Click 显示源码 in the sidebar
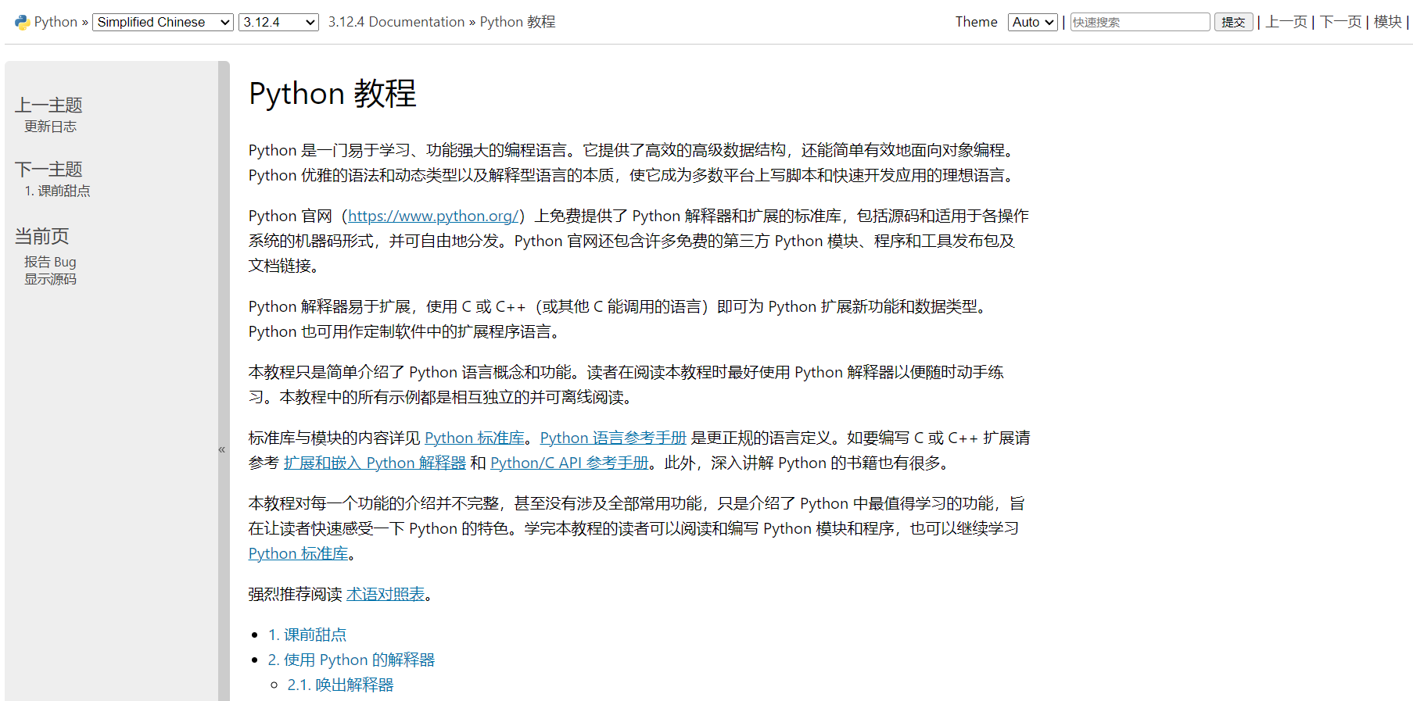Image resolution: width=1413 pixels, height=701 pixels. point(50,279)
